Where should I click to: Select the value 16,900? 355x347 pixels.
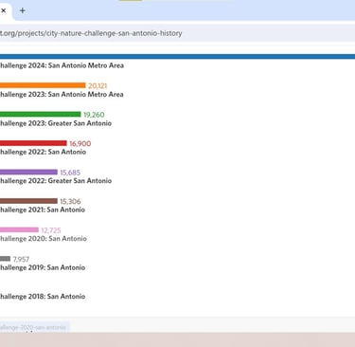click(80, 144)
